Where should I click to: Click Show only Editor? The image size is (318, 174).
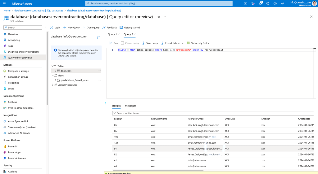click(x=198, y=43)
